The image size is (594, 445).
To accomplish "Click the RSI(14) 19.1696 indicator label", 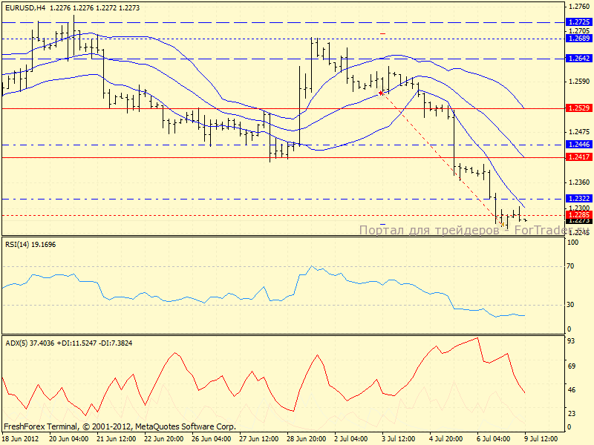I will (x=30, y=245).
